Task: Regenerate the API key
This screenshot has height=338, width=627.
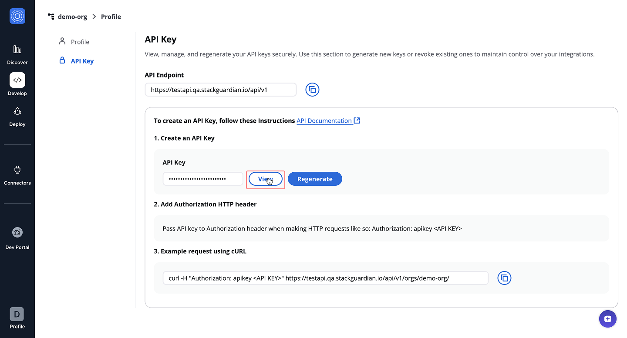Action: (x=315, y=179)
